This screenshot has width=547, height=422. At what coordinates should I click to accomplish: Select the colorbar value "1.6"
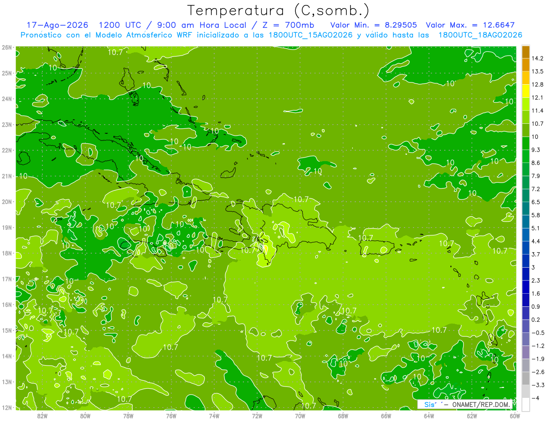(x=536, y=294)
